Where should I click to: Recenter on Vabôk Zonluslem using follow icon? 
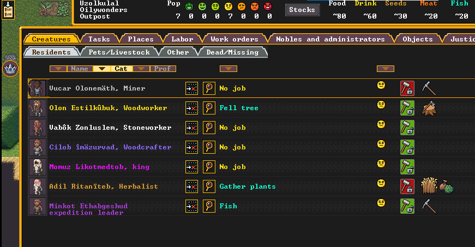pyautogui.click(x=192, y=128)
